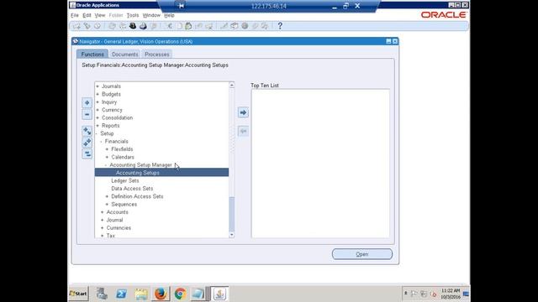538x302 pixels.
Task: Open PowerShell from the taskbar
Action: 121,294
